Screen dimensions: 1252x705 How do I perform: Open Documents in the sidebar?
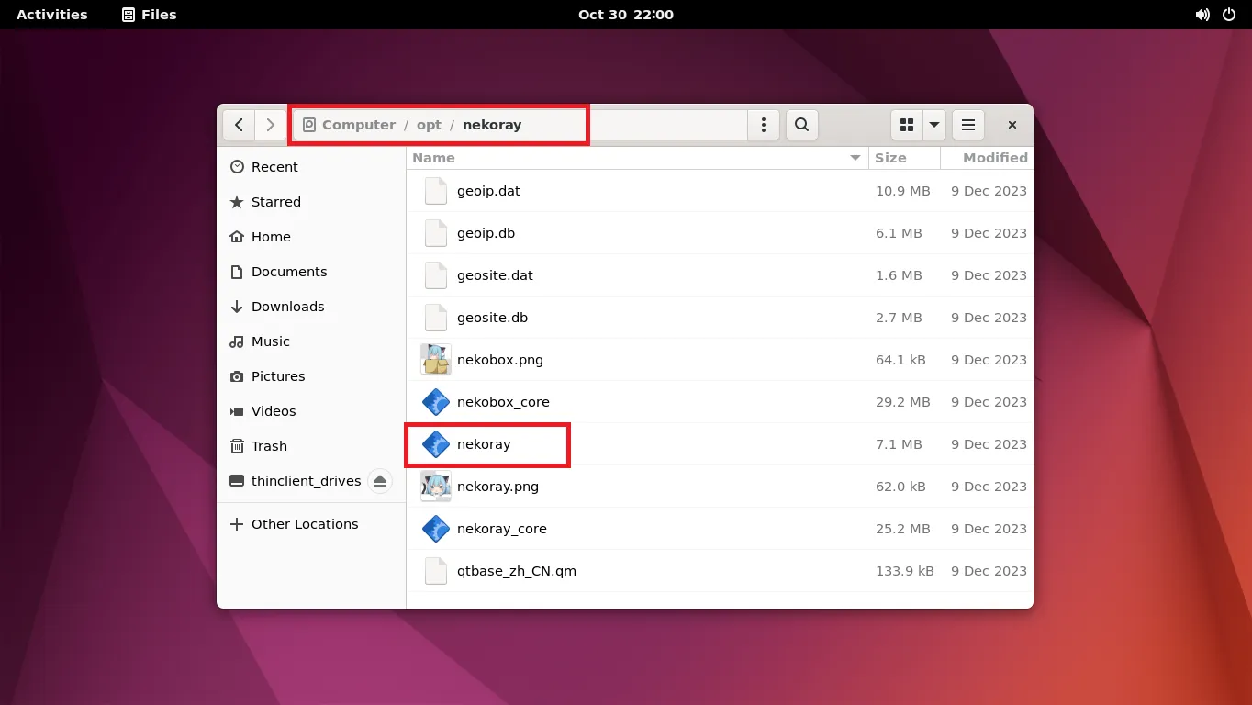pyautogui.click(x=311, y=272)
